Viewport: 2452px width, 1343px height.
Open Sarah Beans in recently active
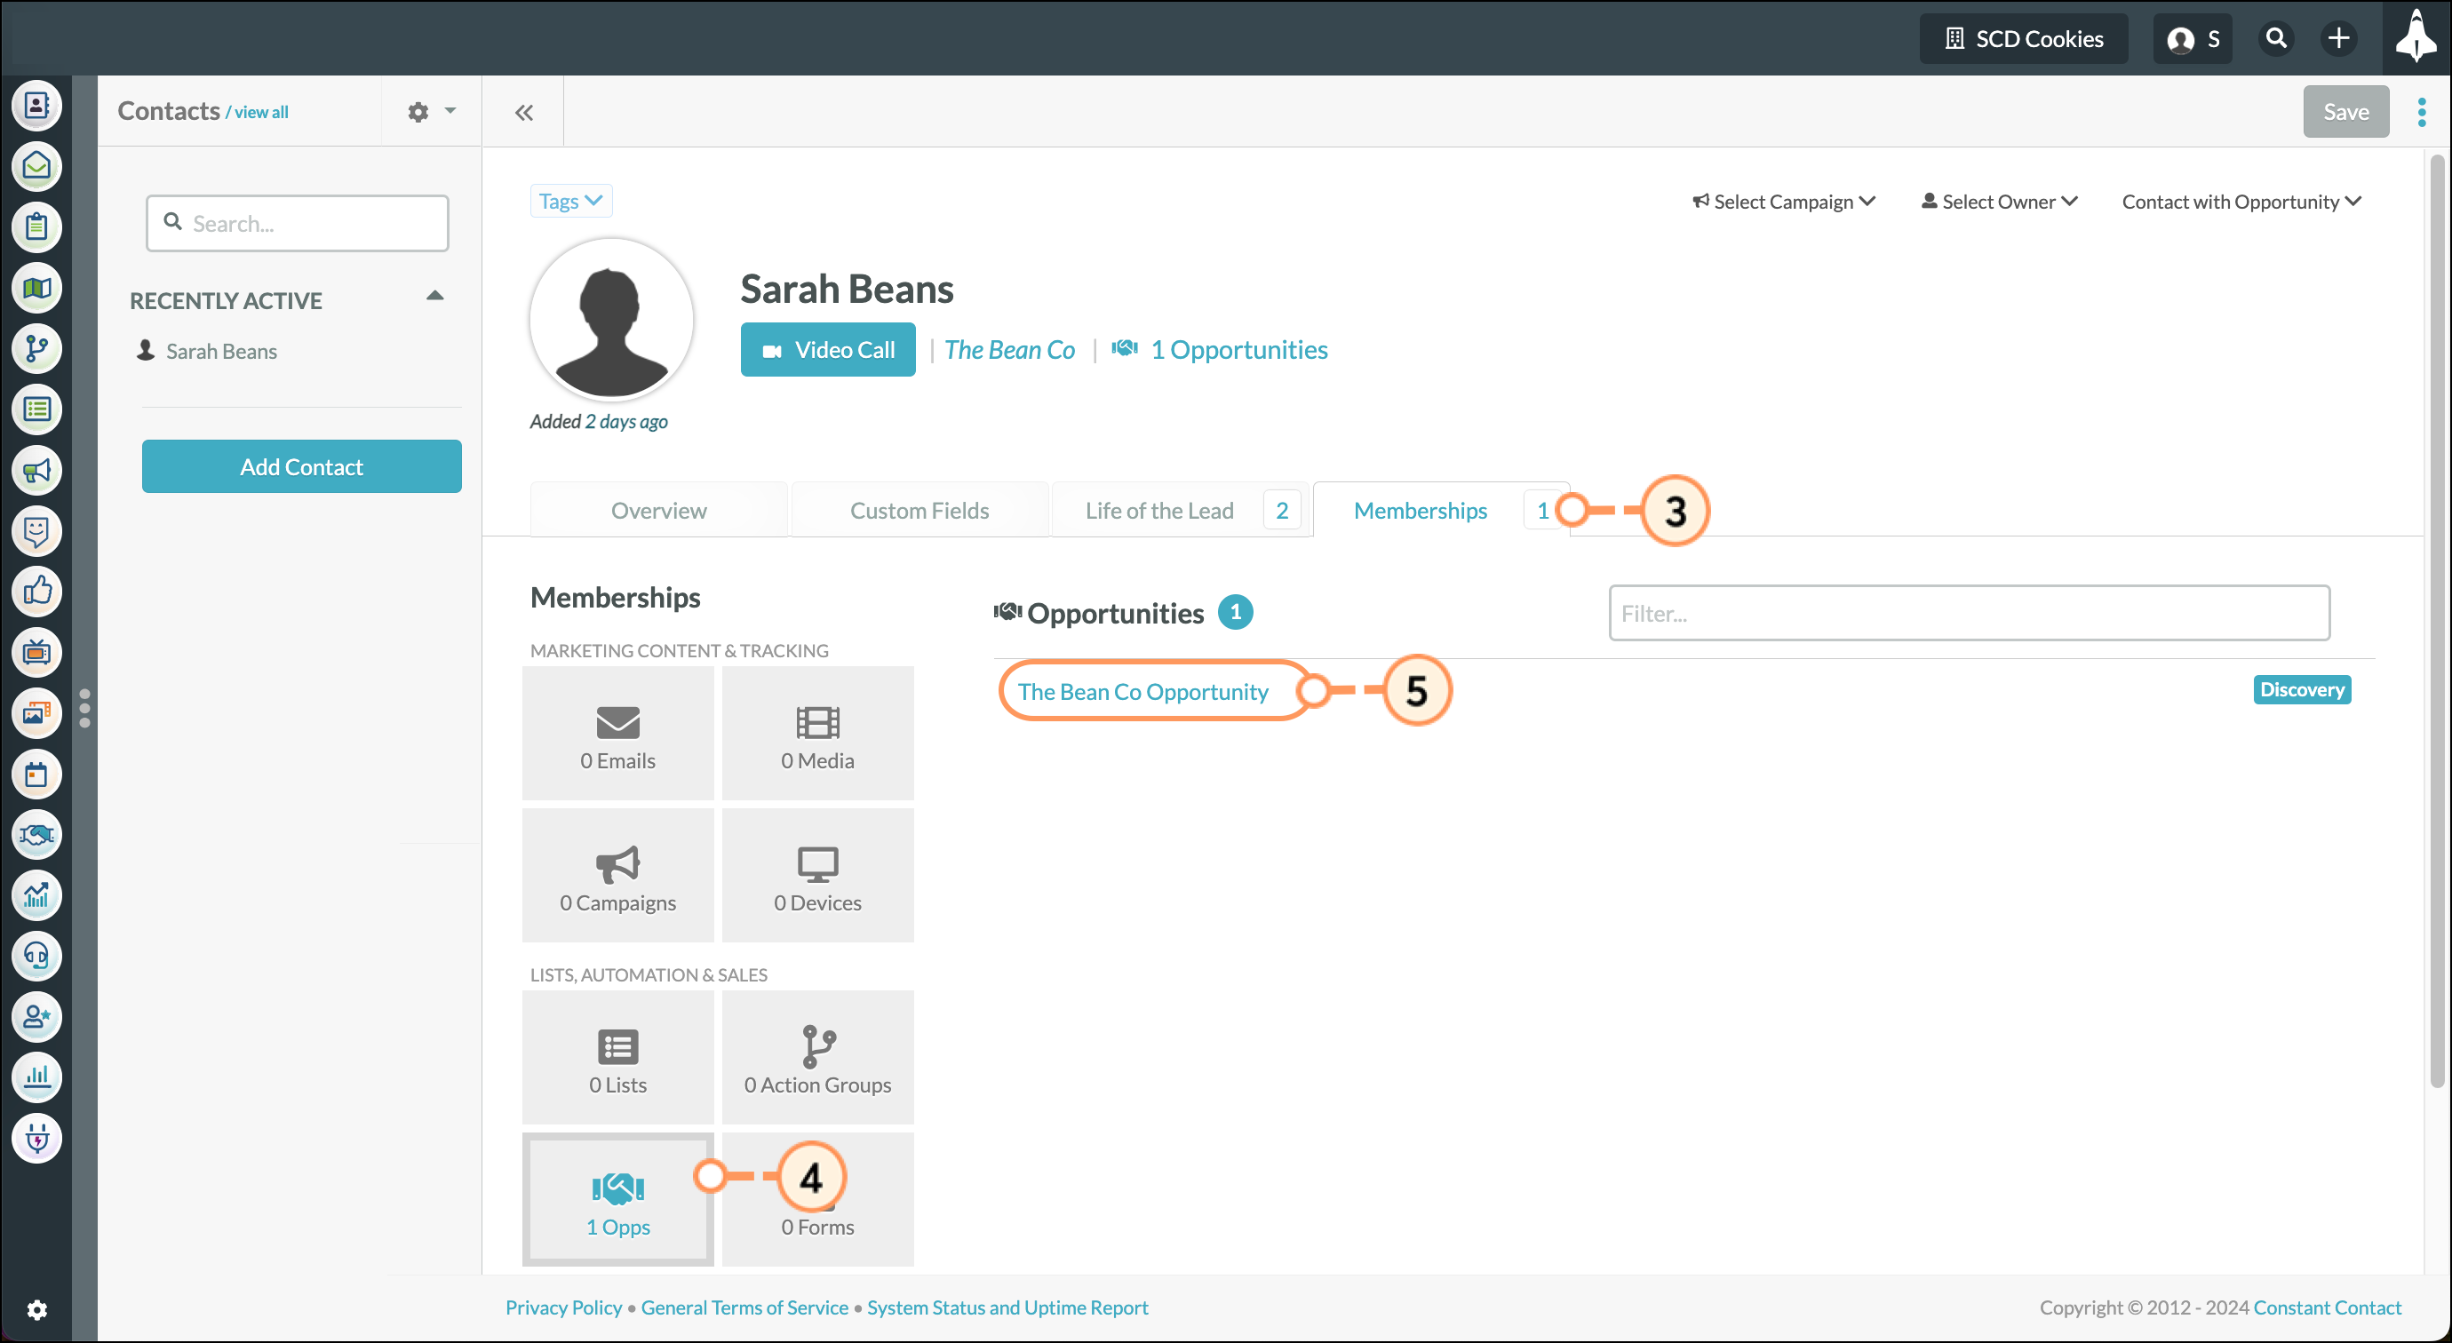tap(221, 351)
